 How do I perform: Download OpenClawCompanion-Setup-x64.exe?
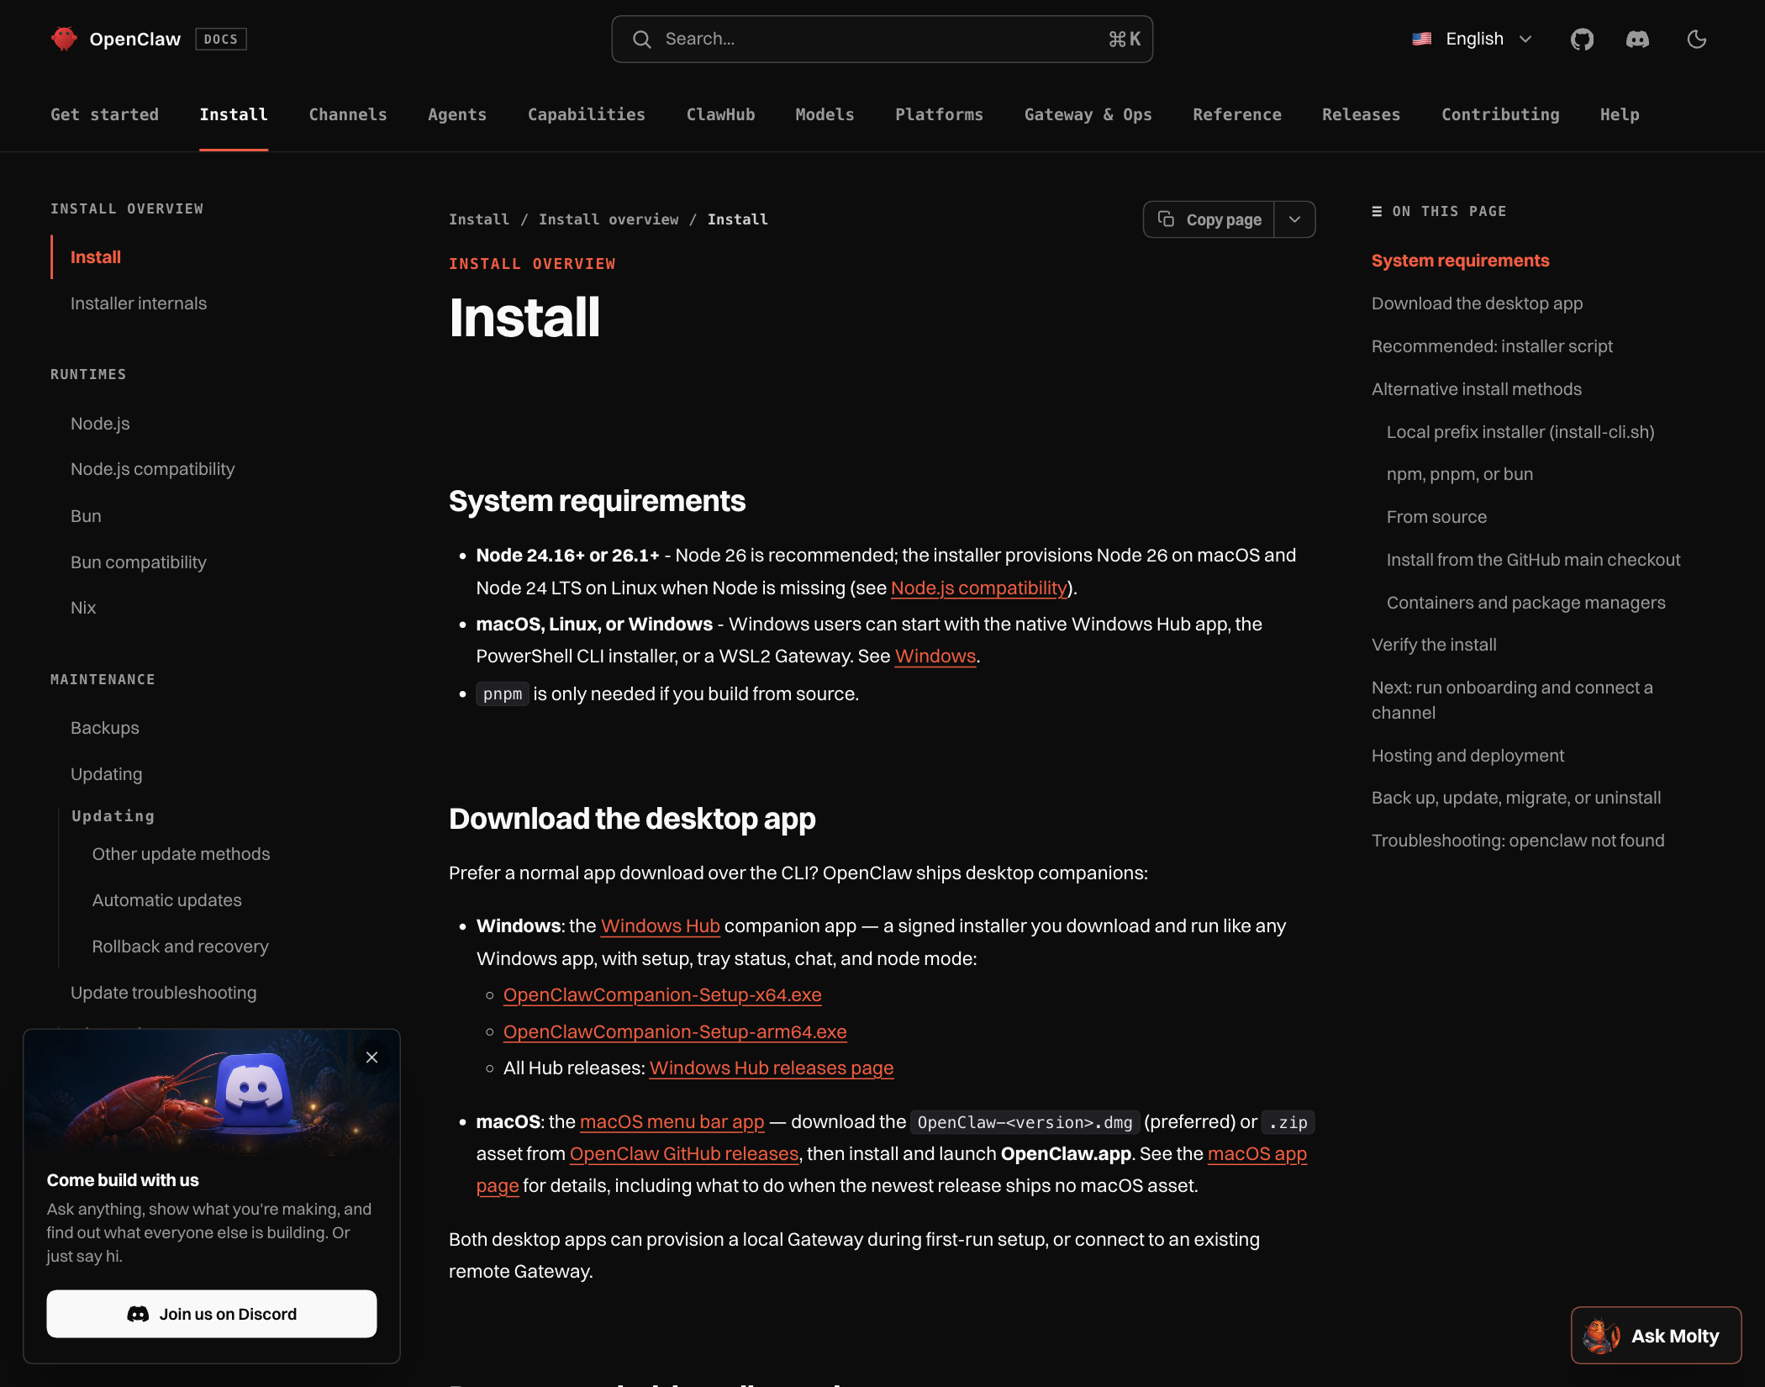pyautogui.click(x=662, y=994)
